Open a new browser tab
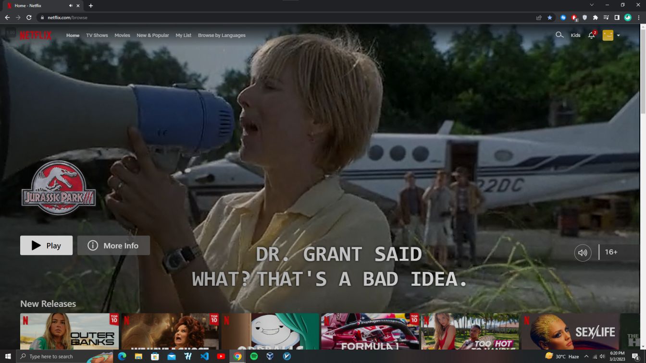 tap(91, 6)
